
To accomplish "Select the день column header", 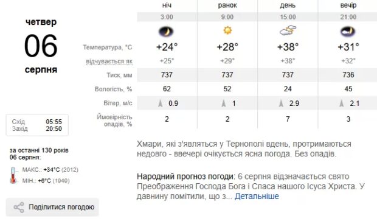I will tap(288, 5).
